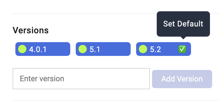Select the 4.0.1 version chip
The width and height of the screenshot is (219, 103).
pos(43,49)
